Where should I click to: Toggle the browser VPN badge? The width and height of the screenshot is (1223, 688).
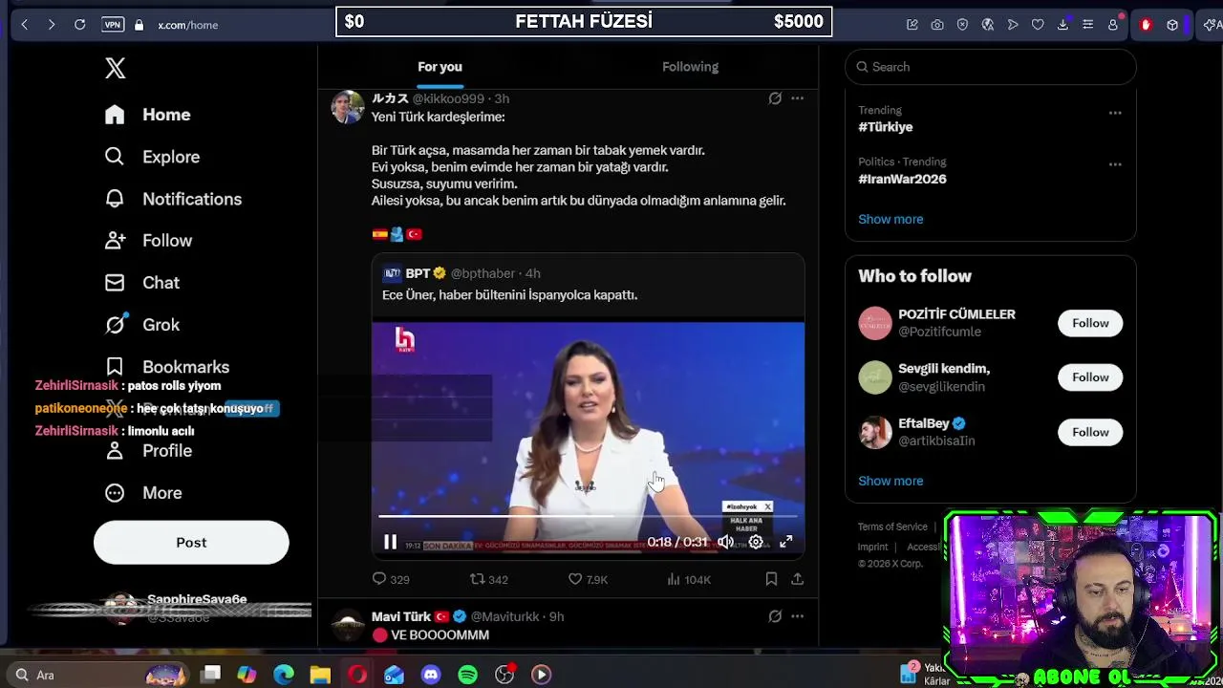[x=113, y=25]
